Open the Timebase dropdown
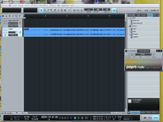Image resolution: width=163 pixels, height=122 pixels. [107, 9]
